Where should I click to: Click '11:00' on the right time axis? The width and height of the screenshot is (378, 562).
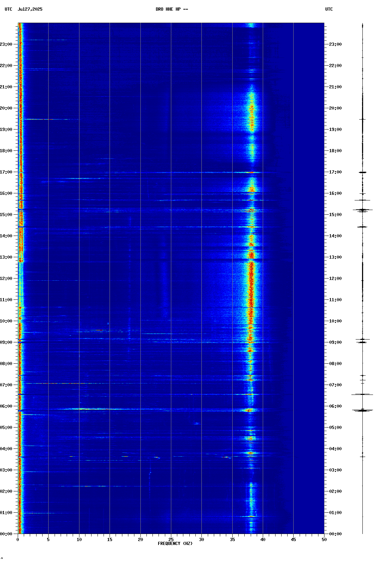[335, 300]
